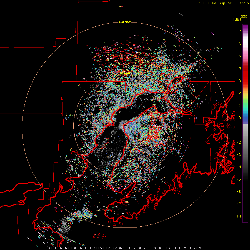Click the 50 NMI range ring label
Screen dimensions: 250x250
click(125, 73)
